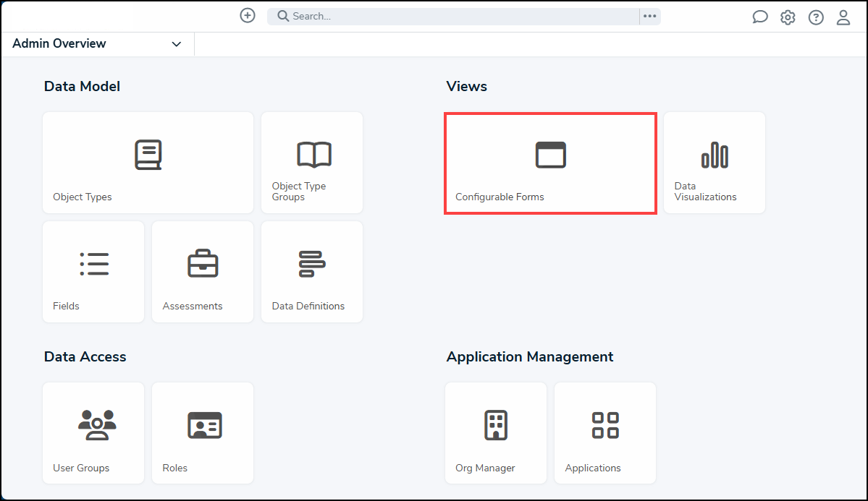
Task: Select the Object Type Groups tile
Action: [311, 162]
